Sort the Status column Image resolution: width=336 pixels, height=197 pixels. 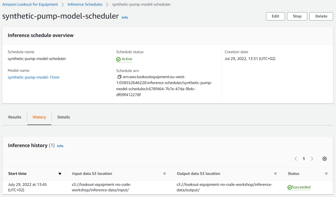coord(326,174)
